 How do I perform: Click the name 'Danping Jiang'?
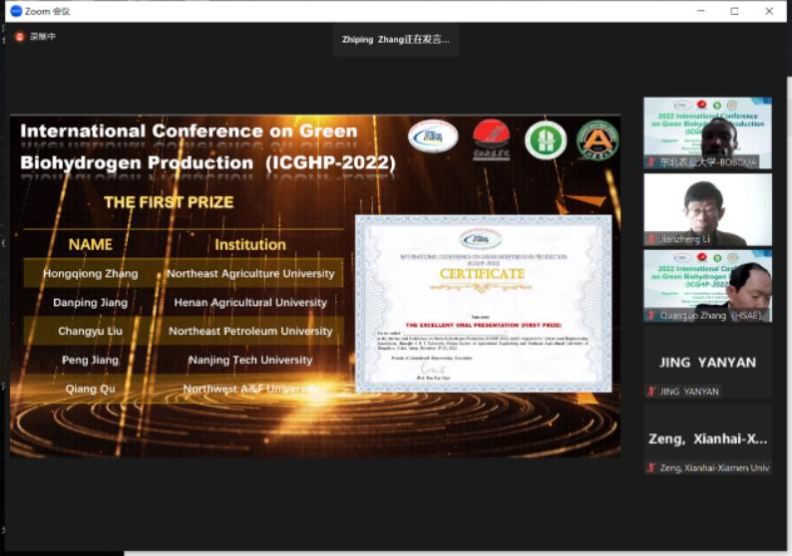pyautogui.click(x=91, y=302)
